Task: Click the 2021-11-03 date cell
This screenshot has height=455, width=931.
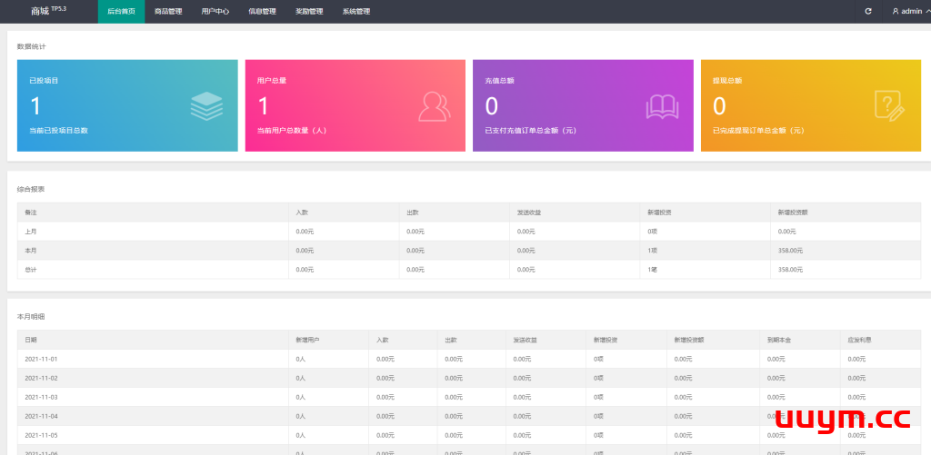Action: 42,397
